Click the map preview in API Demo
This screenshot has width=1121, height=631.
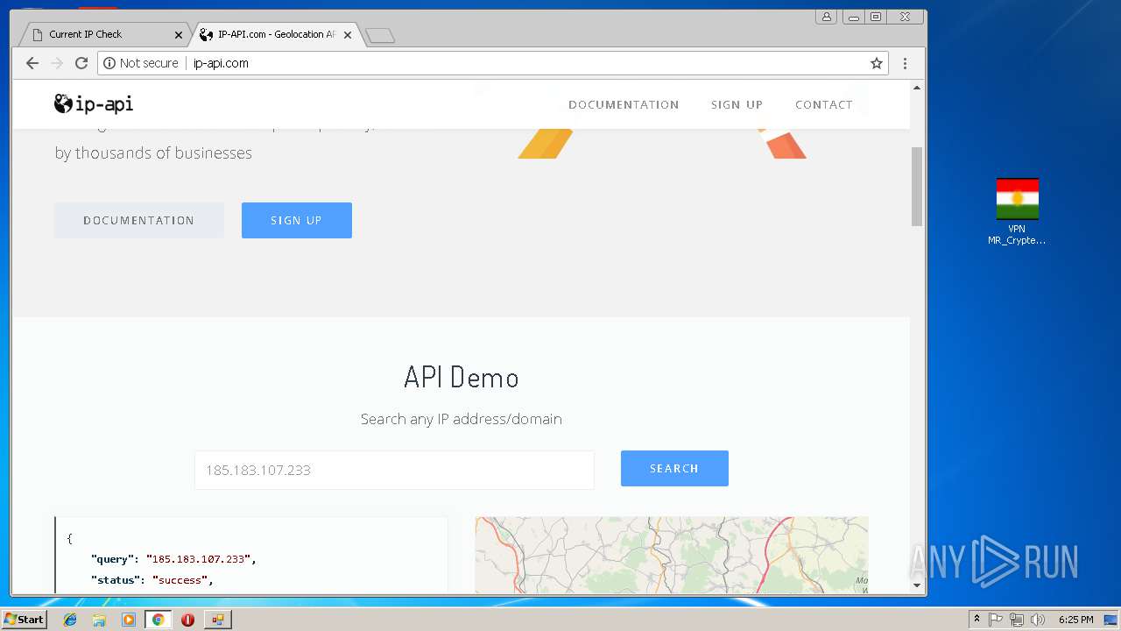(672, 555)
